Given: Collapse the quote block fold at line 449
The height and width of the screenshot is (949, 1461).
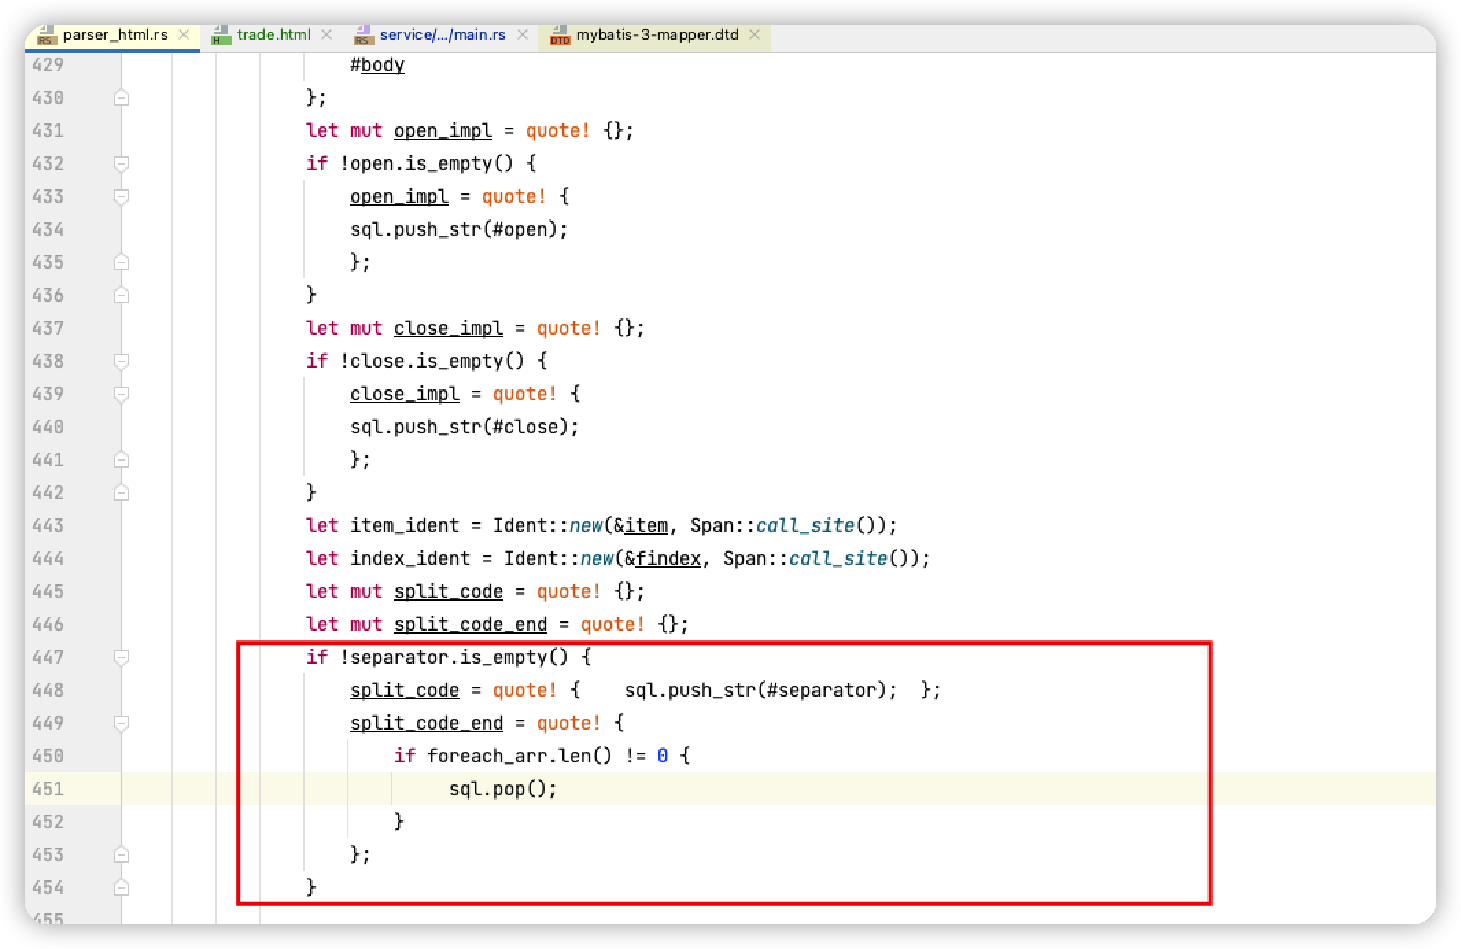Looking at the screenshot, I should 121,722.
